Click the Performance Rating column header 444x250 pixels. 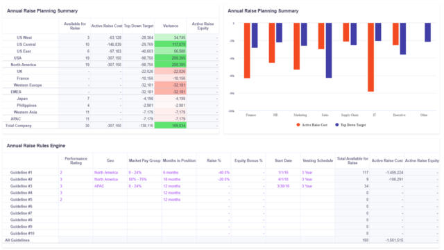point(76,160)
